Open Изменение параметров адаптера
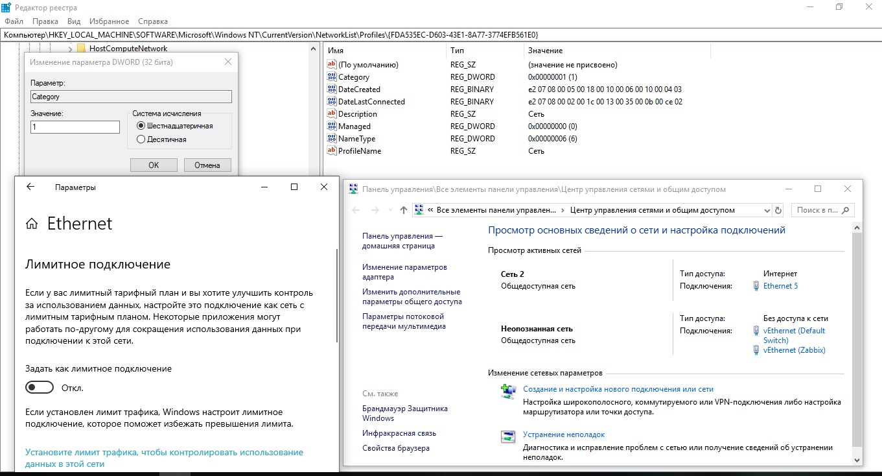This screenshot has height=476, width=882. pos(404,272)
